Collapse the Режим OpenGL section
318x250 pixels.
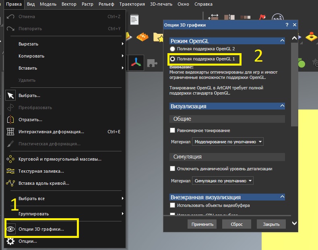click(x=282, y=41)
